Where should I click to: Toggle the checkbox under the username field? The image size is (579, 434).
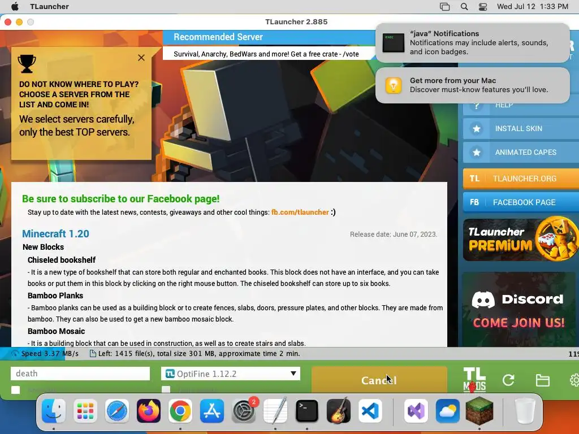pyautogui.click(x=15, y=390)
